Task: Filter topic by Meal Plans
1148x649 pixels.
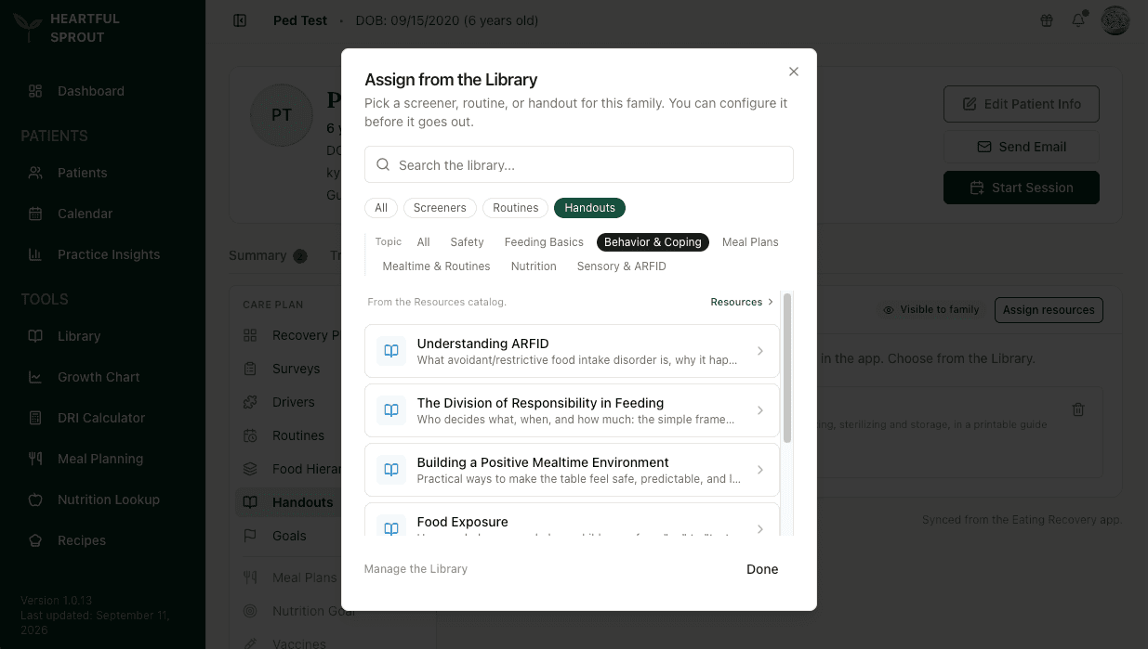Action: 750,242
